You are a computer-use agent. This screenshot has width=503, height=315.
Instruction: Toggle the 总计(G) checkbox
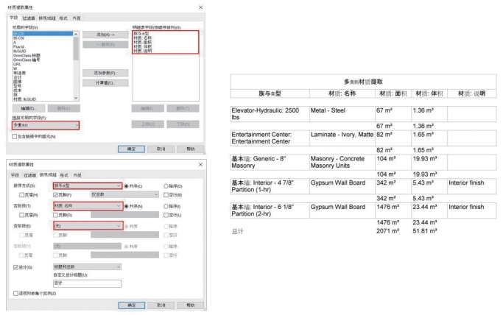tap(15, 267)
